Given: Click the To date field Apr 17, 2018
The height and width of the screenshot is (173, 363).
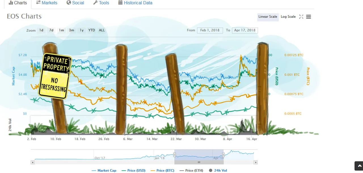Looking at the screenshot, I should tap(245, 30).
